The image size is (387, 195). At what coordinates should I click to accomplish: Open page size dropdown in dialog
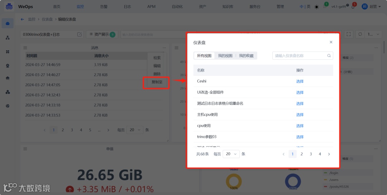coord(231,154)
